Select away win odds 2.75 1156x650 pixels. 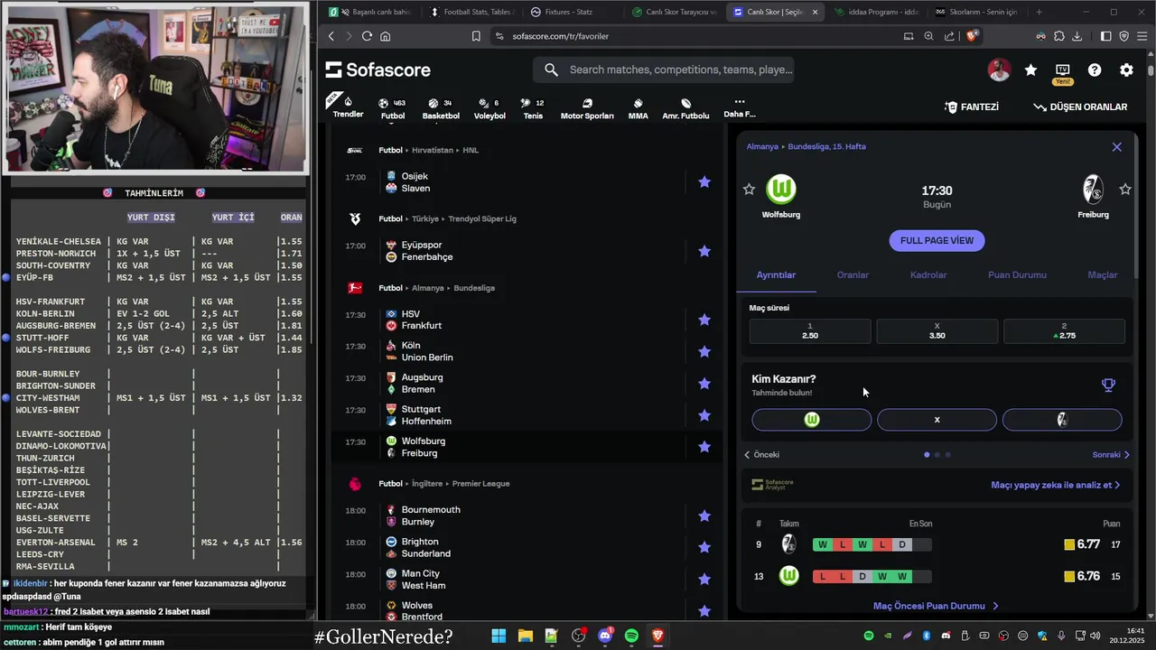point(1064,331)
